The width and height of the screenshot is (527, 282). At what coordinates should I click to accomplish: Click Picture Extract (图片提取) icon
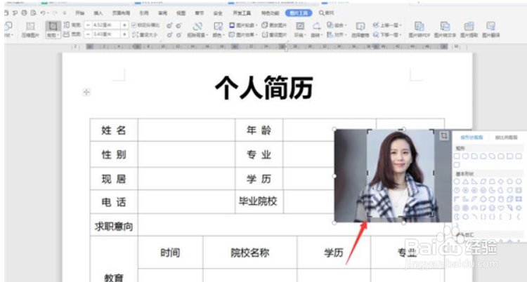[469, 27]
